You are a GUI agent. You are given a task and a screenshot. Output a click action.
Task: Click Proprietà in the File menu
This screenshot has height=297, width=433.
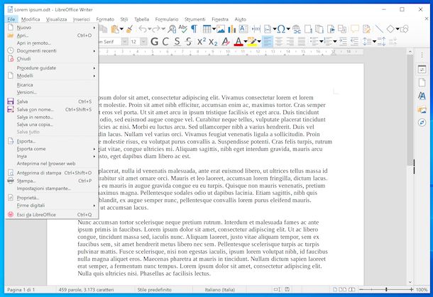(x=52, y=198)
